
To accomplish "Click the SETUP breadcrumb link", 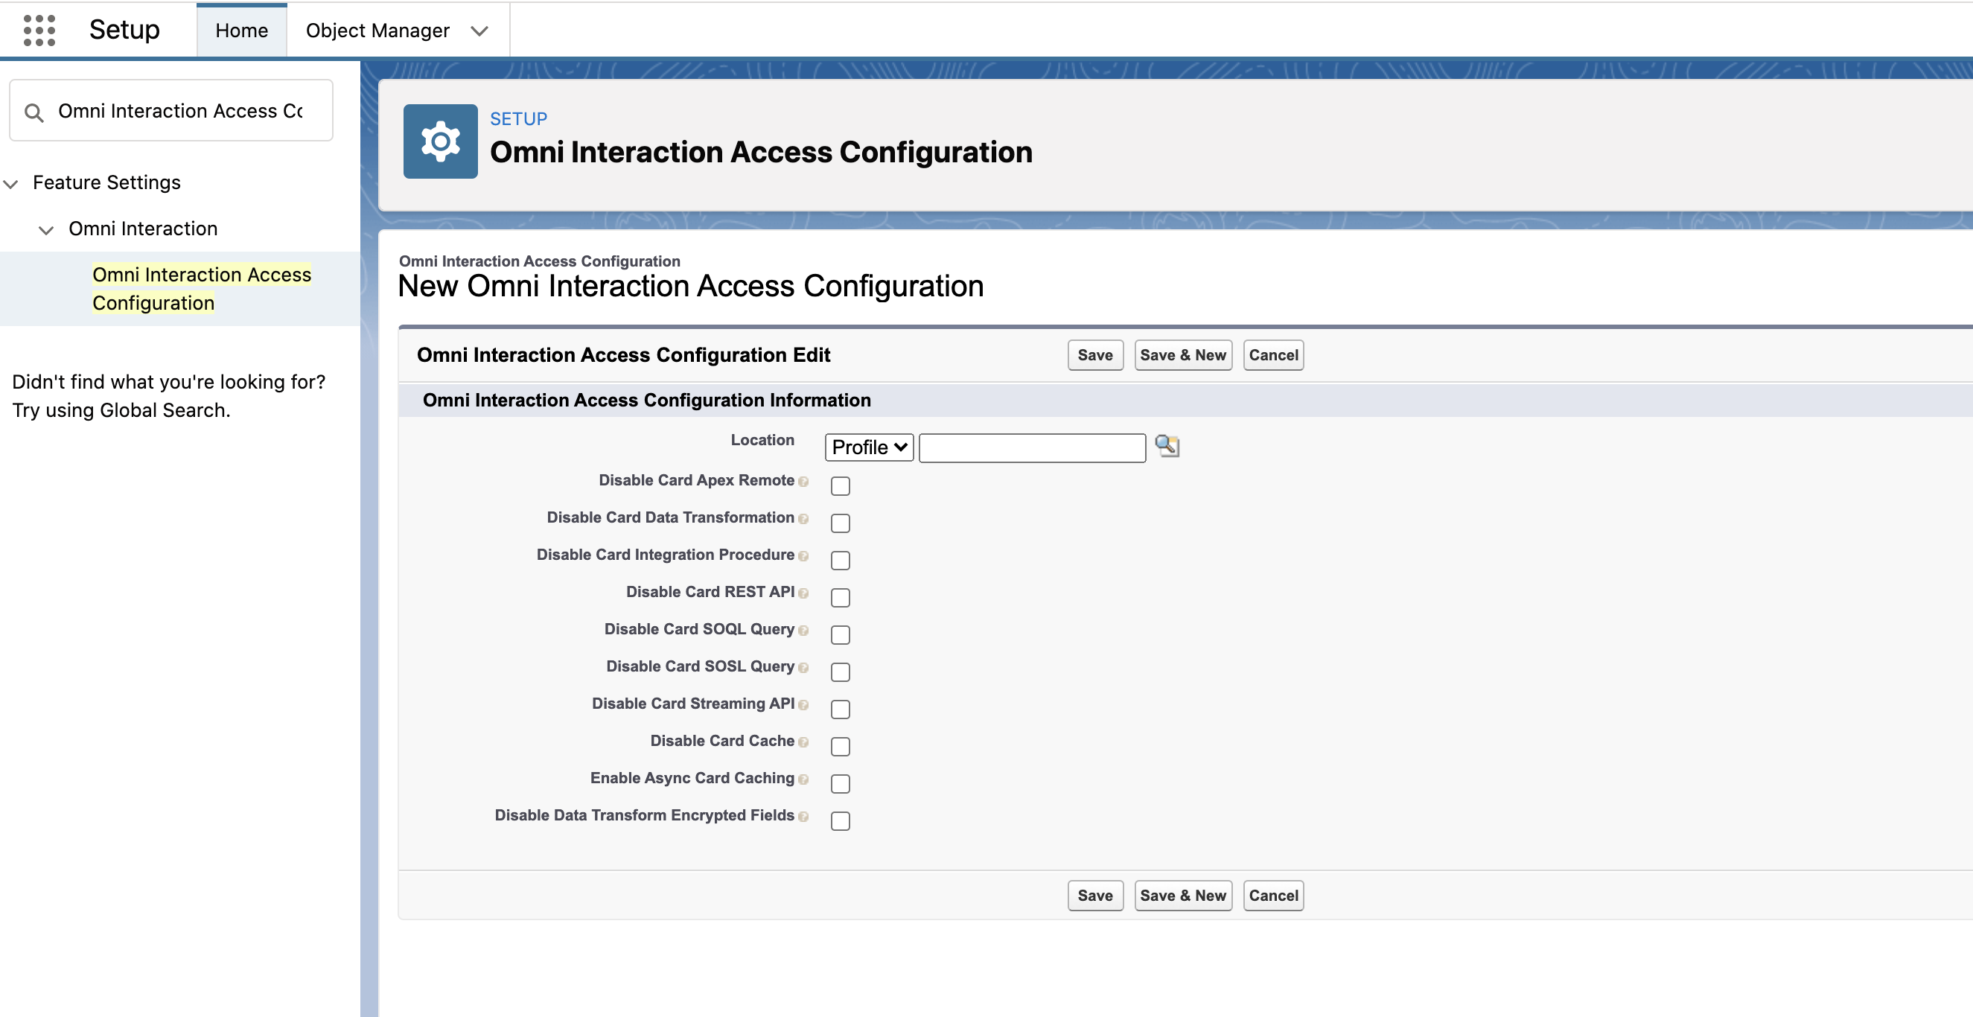I will click(x=518, y=118).
